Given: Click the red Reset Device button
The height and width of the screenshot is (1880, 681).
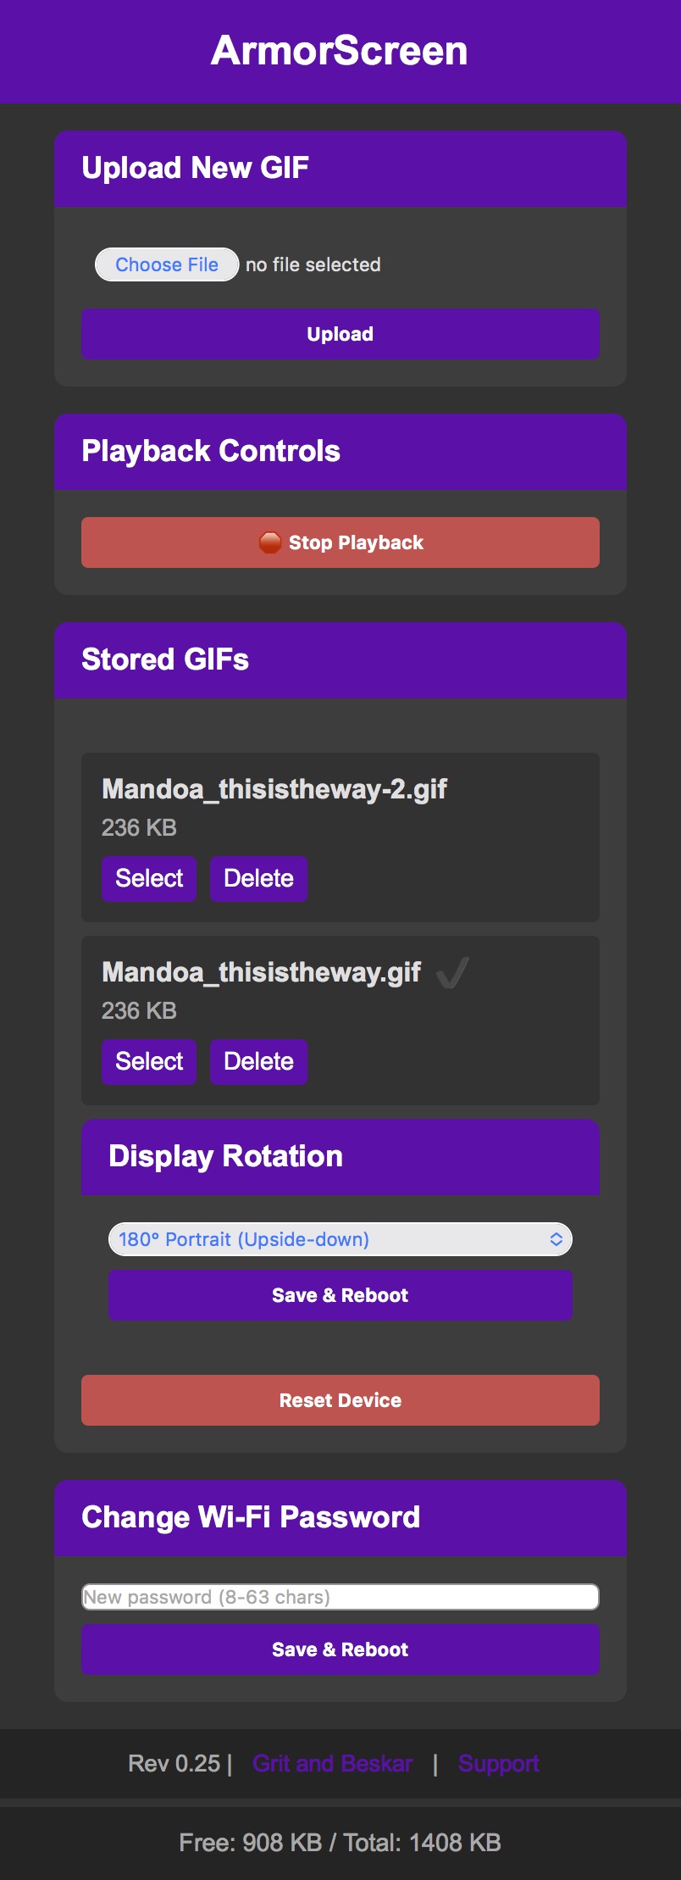Looking at the screenshot, I should [x=340, y=1400].
